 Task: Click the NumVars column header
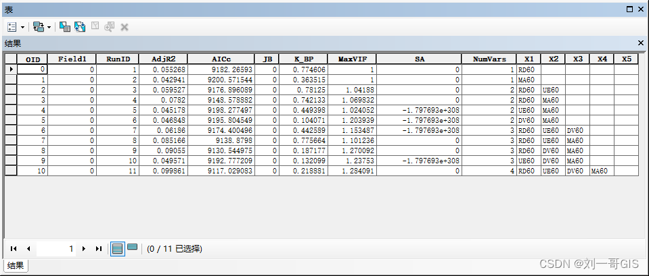coord(489,59)
